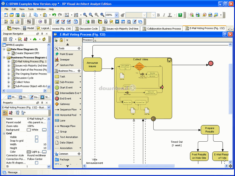Switch to the Discussion Cycle tab
Viewport: 235px width, 176px height.
pos(86,29)
